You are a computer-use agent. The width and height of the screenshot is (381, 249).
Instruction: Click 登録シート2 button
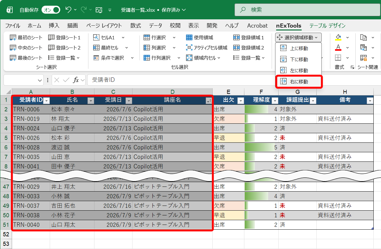coord(64,48)
